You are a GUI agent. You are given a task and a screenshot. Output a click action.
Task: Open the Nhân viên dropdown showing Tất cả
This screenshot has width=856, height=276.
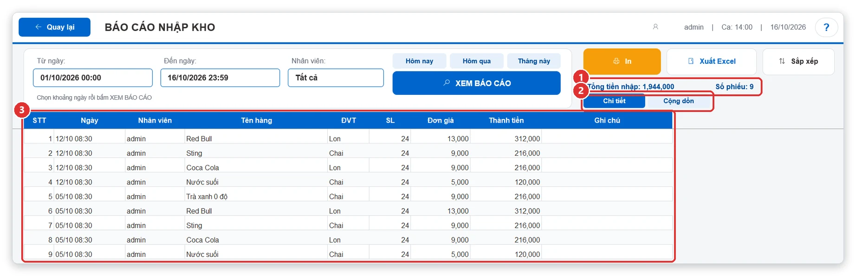click(336, 78)
